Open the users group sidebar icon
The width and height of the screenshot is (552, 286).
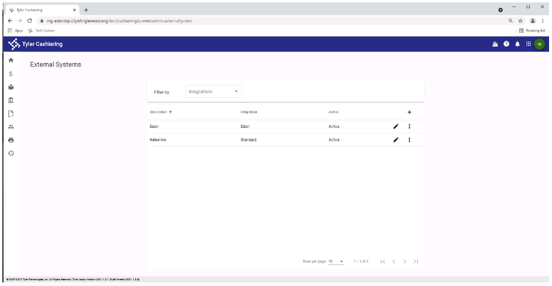[11, 127]
